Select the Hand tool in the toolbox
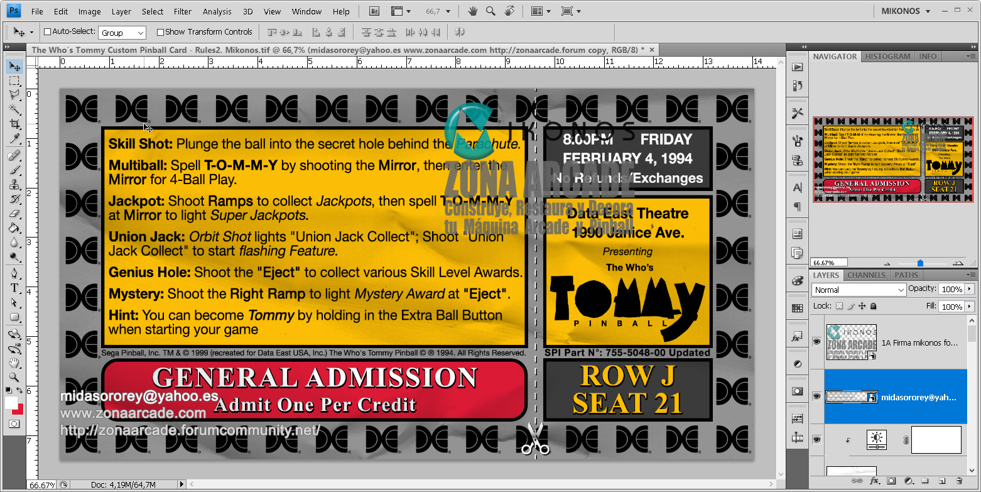The width and height of the screenshot is (981, 492). tap(14, 363)
